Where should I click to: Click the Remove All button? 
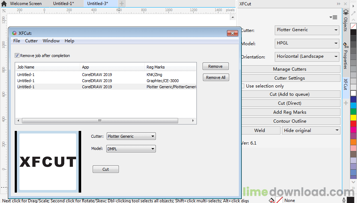(215, 77)
